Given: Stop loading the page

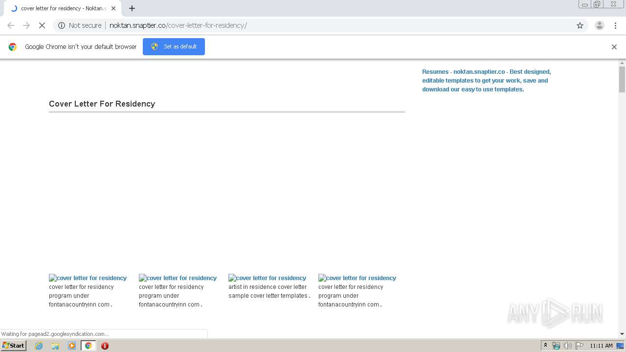Looking at the screenshot, I should 42,25.
